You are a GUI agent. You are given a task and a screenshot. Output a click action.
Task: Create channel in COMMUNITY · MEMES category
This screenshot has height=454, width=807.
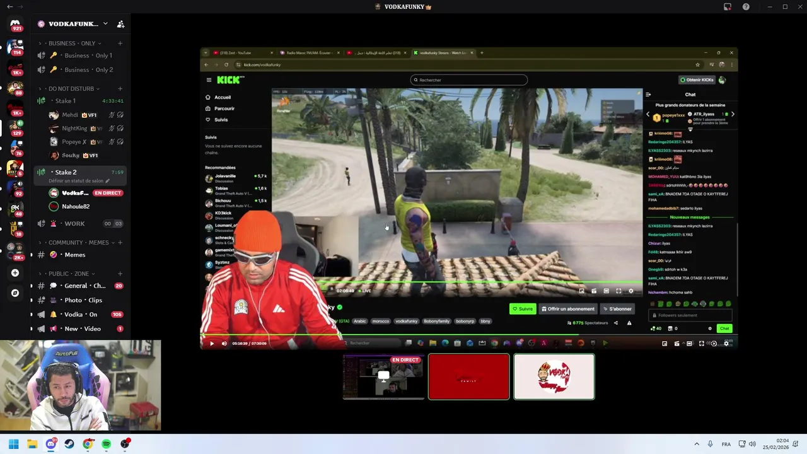[120, 243]
